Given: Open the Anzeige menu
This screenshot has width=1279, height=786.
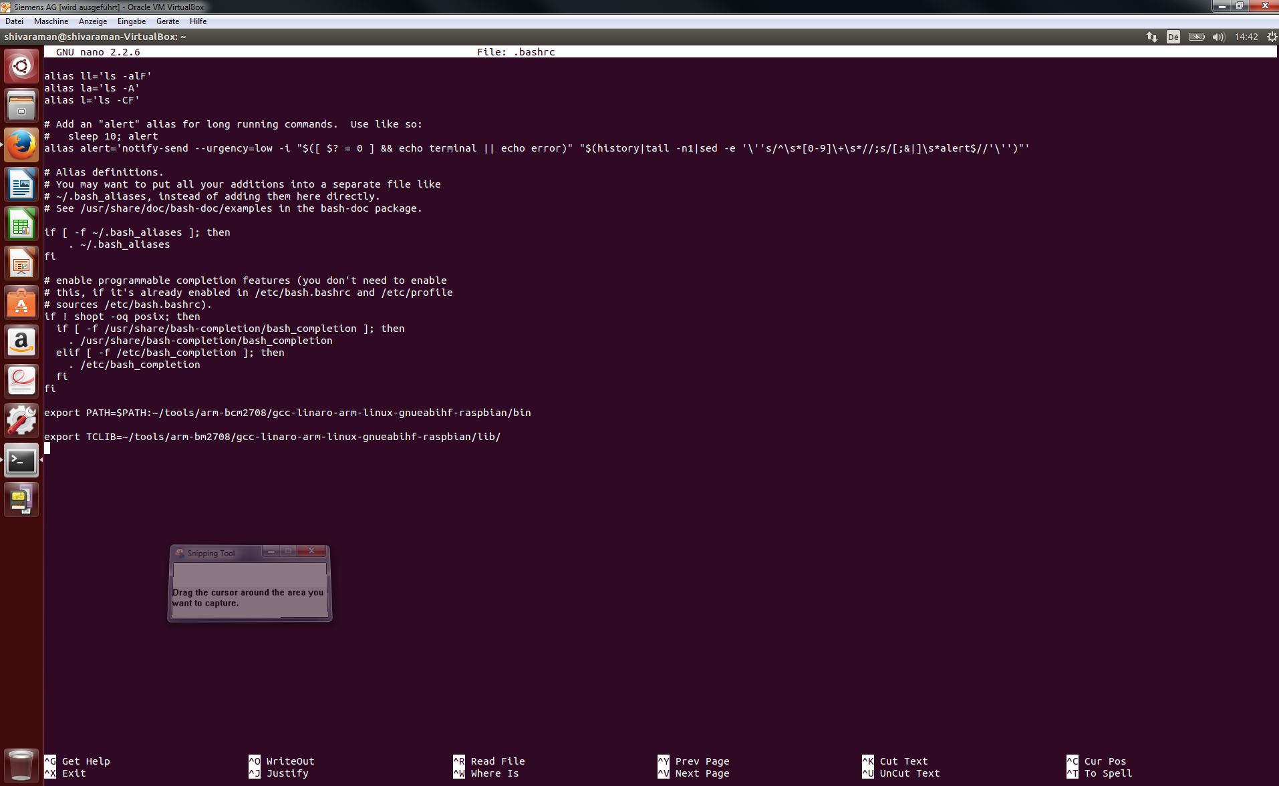Looking at the screenshot, I should coord(93,21).
